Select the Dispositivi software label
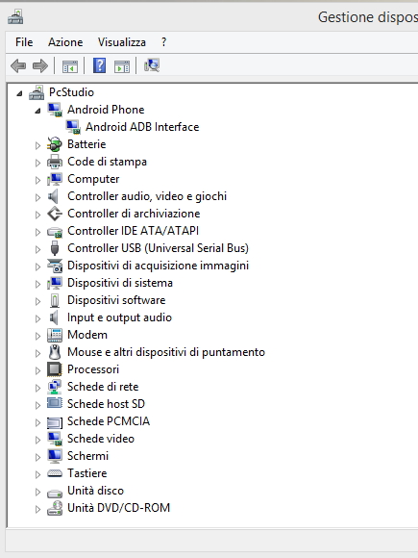The height and width of the screenshot is (558, 418). click(116, 300)
